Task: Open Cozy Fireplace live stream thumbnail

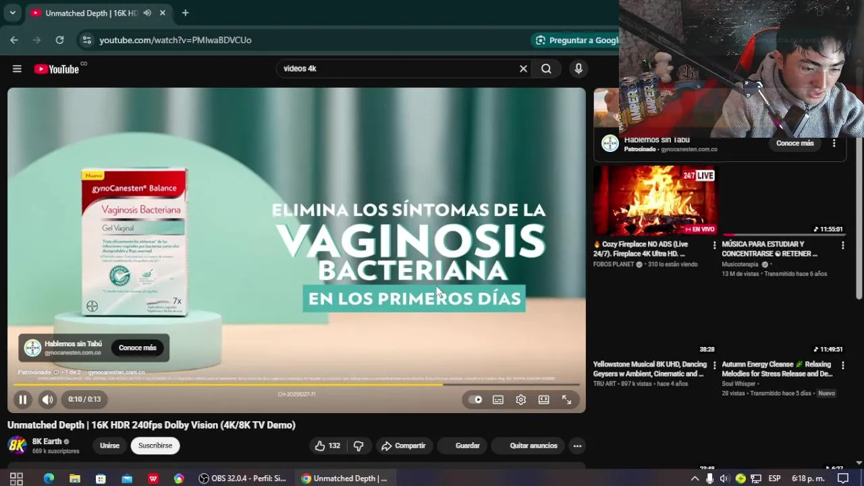Action: (655, 200)
